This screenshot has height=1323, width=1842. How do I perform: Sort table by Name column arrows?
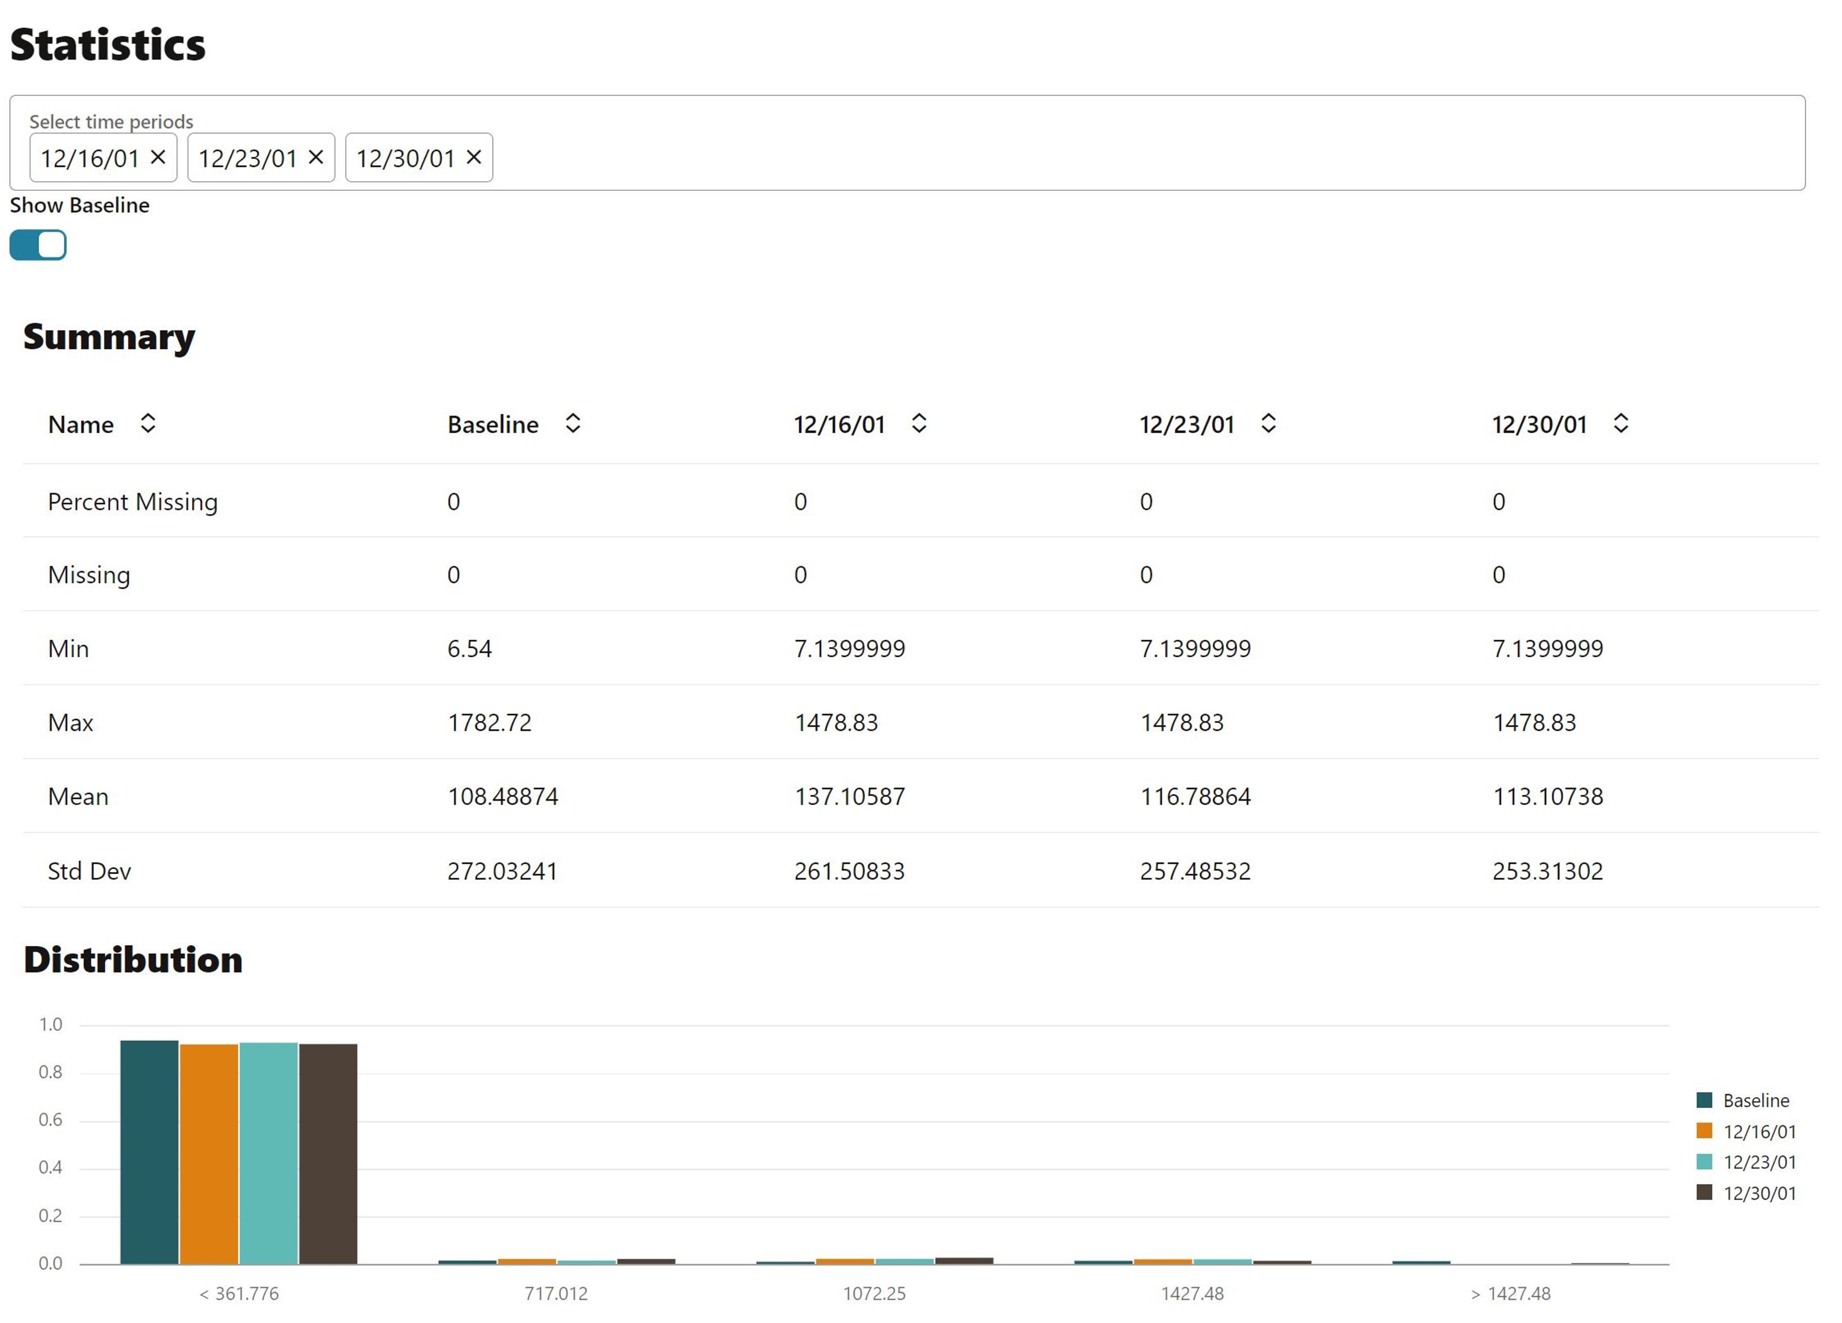click(148, 423)
